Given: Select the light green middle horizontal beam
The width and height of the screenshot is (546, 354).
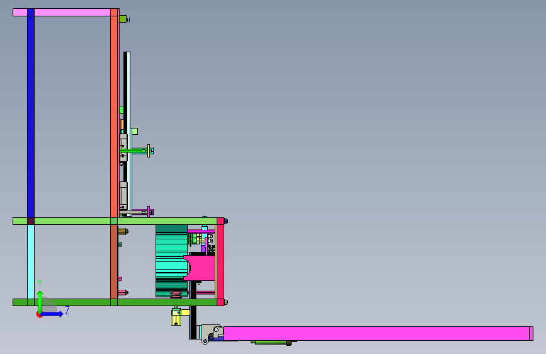Looking at the screenshot, I should [115, 221].
